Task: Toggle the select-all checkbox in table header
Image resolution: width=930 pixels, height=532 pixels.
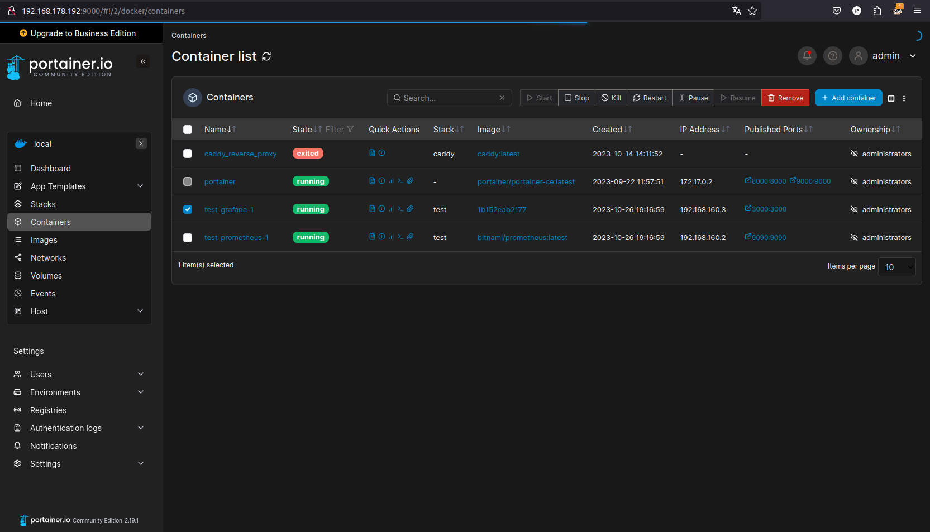Action: 188,130
